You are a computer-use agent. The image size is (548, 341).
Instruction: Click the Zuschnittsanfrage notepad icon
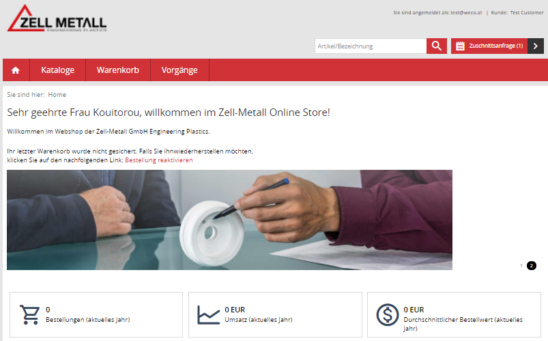pyautogui.click(x=460, y=46)
